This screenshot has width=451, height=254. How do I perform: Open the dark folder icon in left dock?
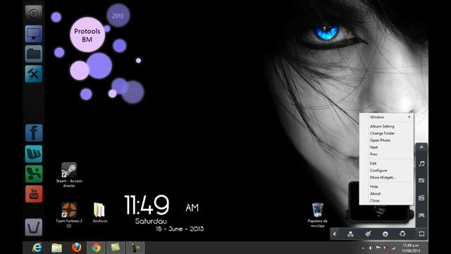coord(33,54)
